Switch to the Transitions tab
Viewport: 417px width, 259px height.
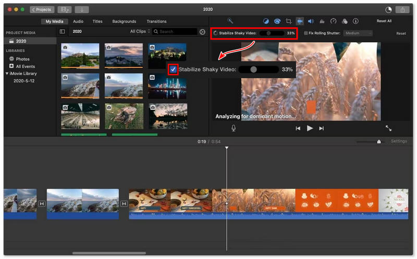pyautogui.click(x=156, y=21)
